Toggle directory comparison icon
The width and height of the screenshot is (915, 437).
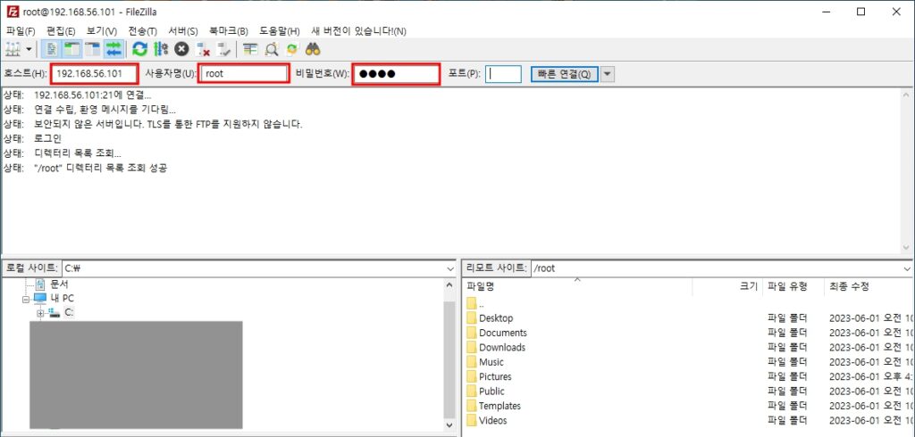pos(272,50)
